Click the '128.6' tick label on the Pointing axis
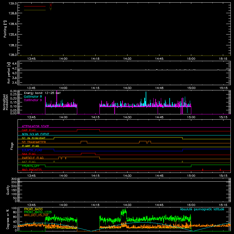The height and width of the screenshot is (234, 234). tap(13, 24)
